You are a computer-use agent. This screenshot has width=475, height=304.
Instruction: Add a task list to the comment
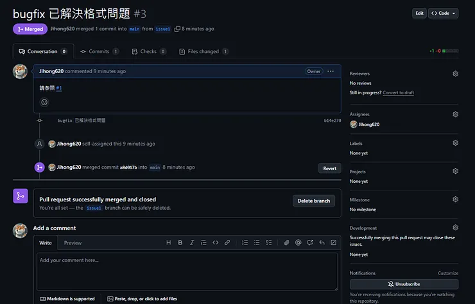pos(268,242)
